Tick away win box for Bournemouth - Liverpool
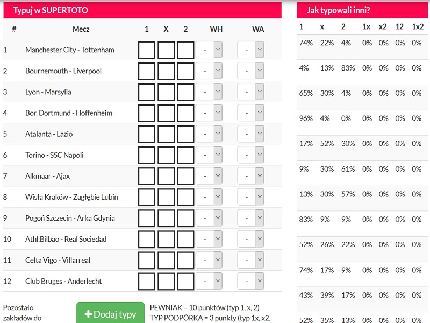430x323 pixels. 185,71
